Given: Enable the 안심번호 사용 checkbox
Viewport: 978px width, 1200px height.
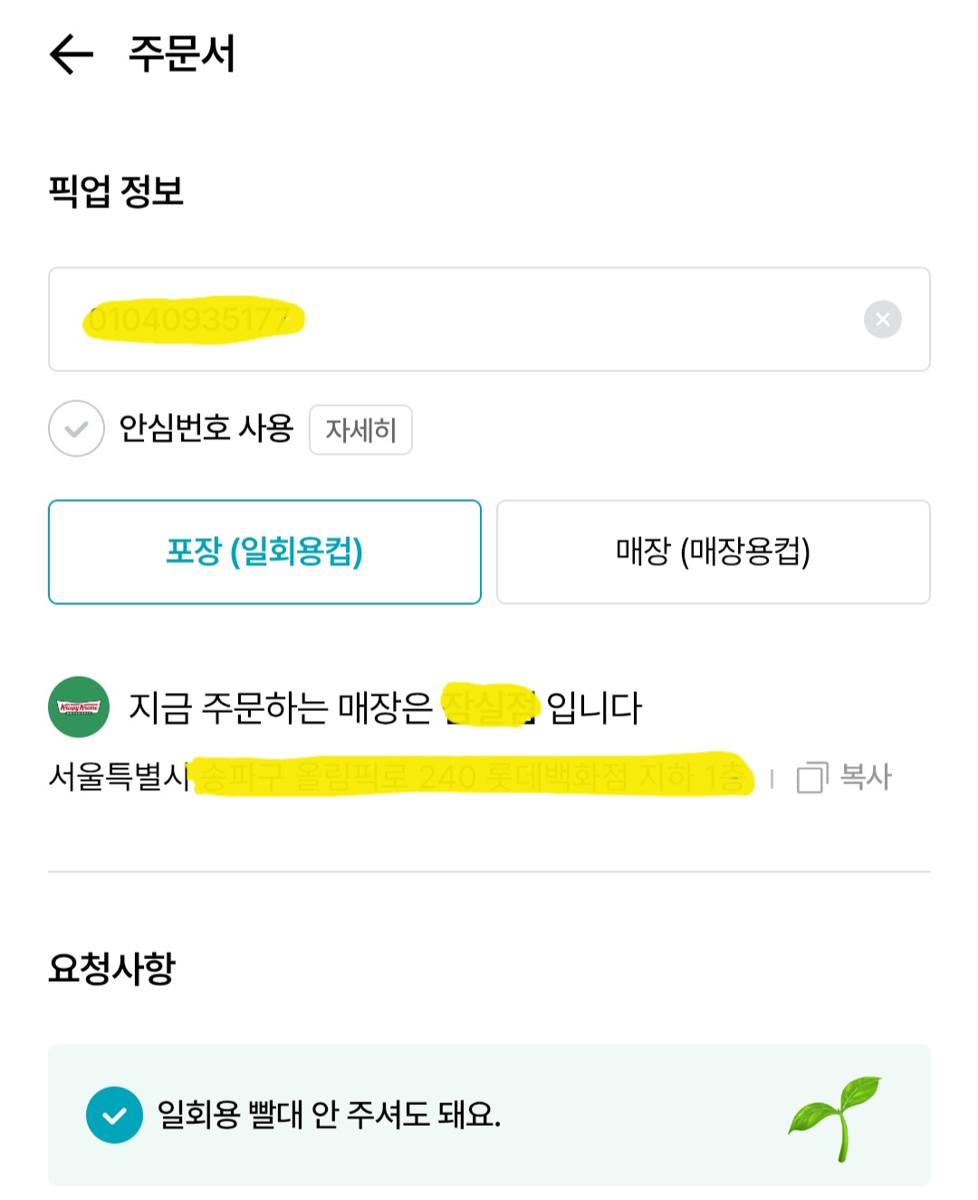Looking at the screenshot, I should click(77, 428).
